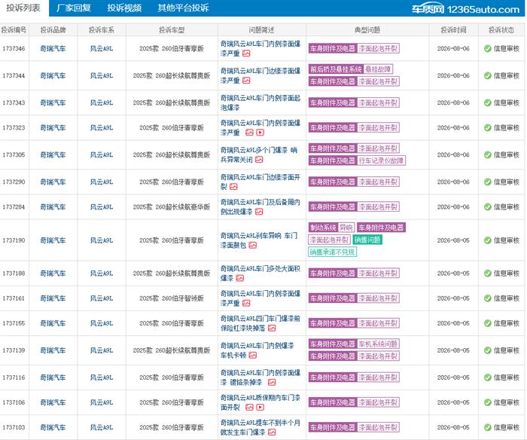
Task: Click 投诉状态 column header
Action: coord(501,30)
